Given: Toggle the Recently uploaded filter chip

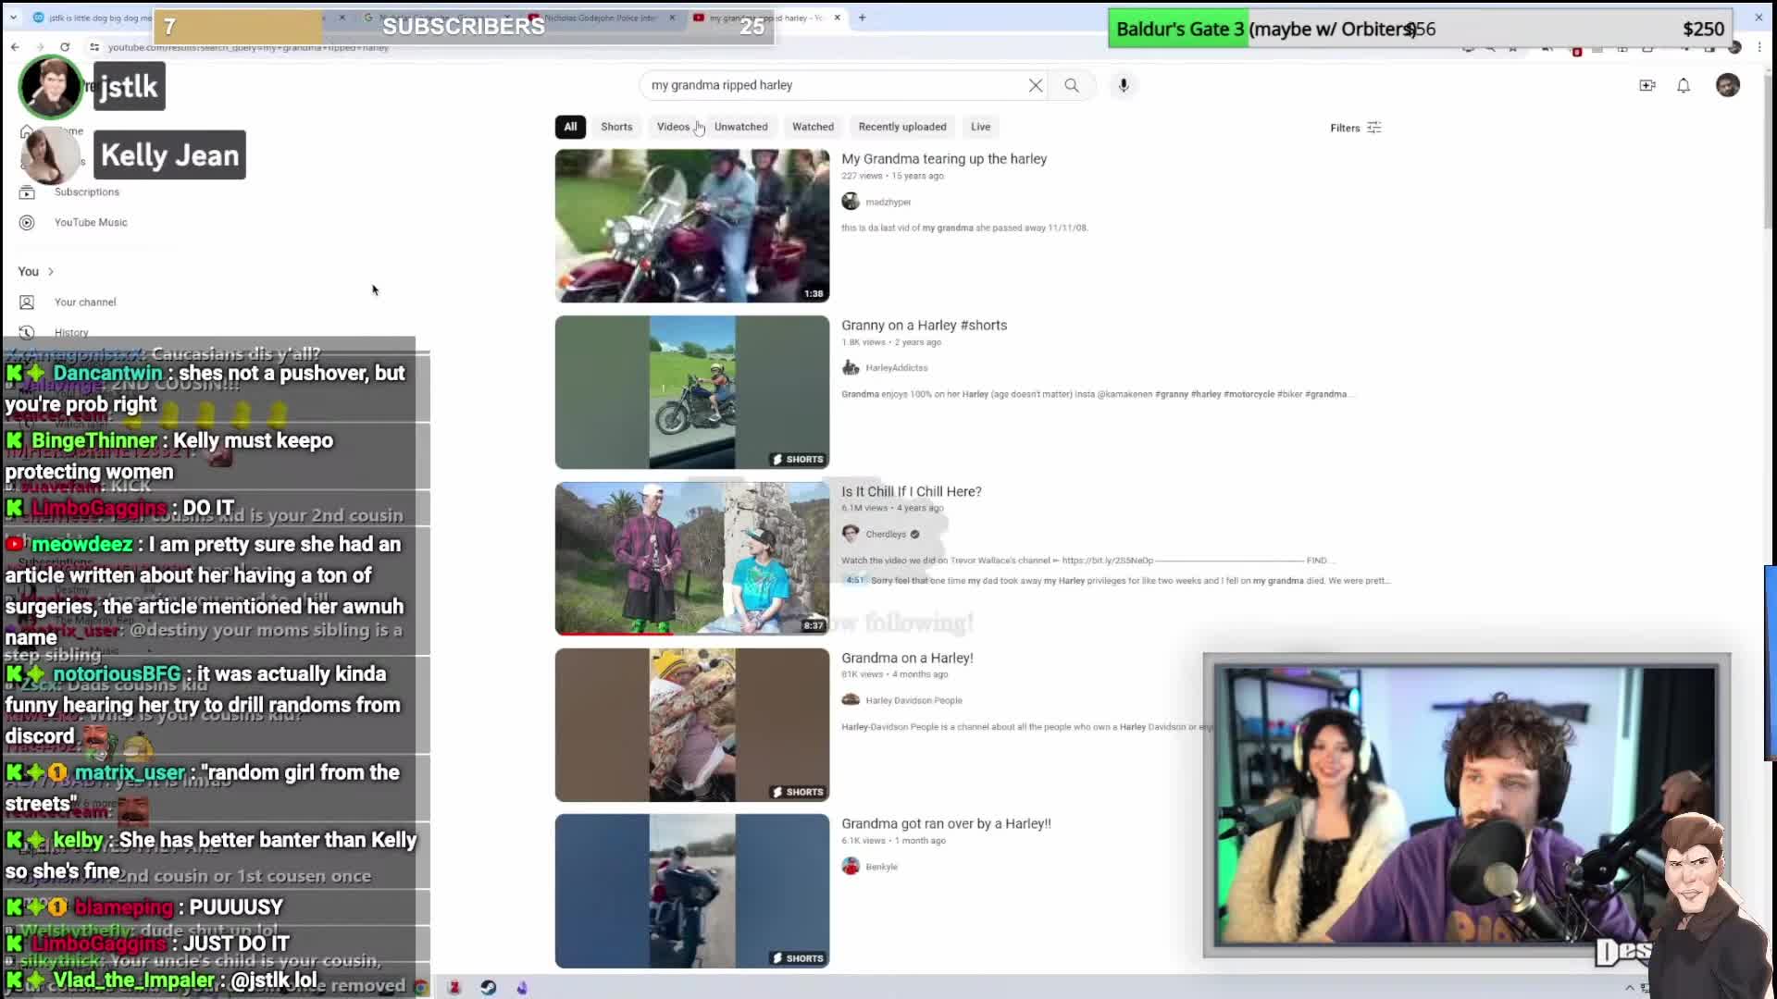Looking at the screenshot, I should pos(901,127).
